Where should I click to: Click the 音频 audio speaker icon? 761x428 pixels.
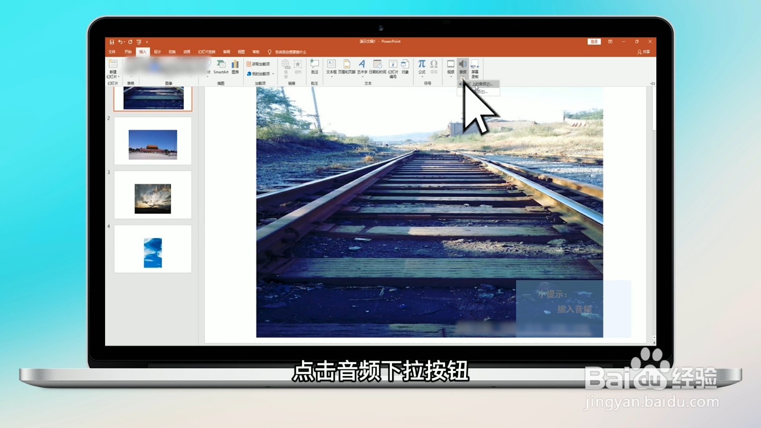pos(463,64)
